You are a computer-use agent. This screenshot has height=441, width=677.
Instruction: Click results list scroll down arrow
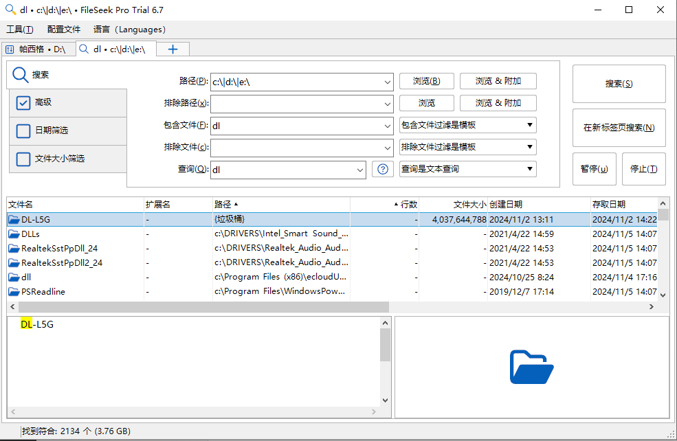click(663, 295)
